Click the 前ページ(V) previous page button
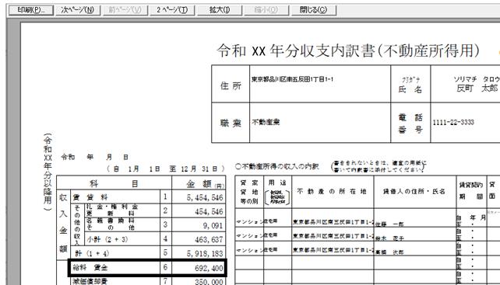This screenshot has width=500, height=285. point(125,10)
